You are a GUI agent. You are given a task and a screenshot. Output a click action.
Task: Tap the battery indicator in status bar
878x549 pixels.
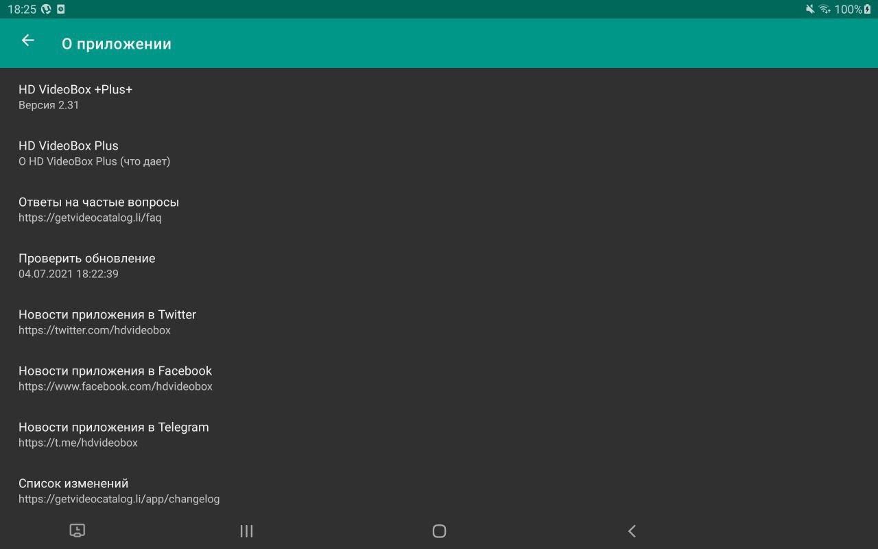point(868,9)
